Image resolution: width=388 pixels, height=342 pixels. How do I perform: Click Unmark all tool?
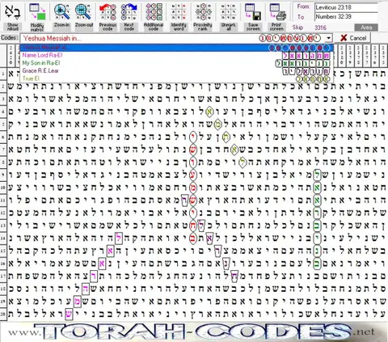point(229,16)
